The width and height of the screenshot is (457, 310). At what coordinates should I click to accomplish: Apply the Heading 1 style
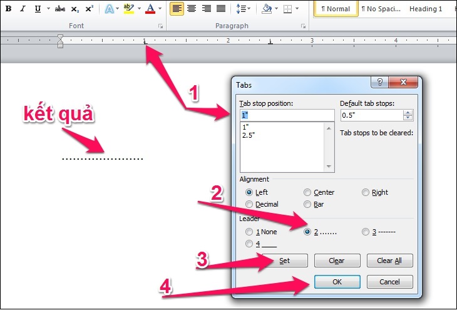pyautogui.click(x=426, y=9)
